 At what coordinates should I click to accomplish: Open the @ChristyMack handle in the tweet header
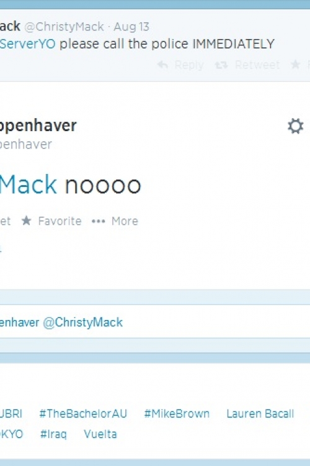pos(64,27)
